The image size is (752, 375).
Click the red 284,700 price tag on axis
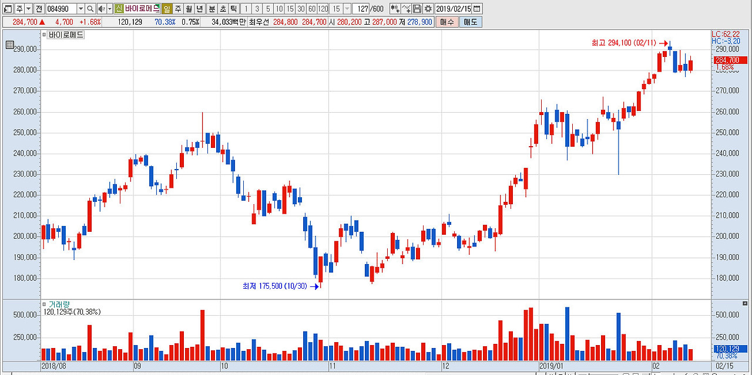(730, 60)
